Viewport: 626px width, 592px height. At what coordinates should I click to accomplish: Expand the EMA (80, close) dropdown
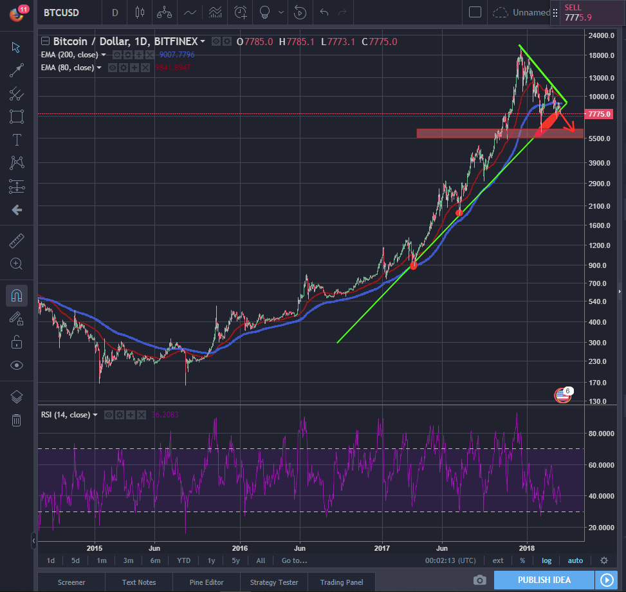(99, 68)
